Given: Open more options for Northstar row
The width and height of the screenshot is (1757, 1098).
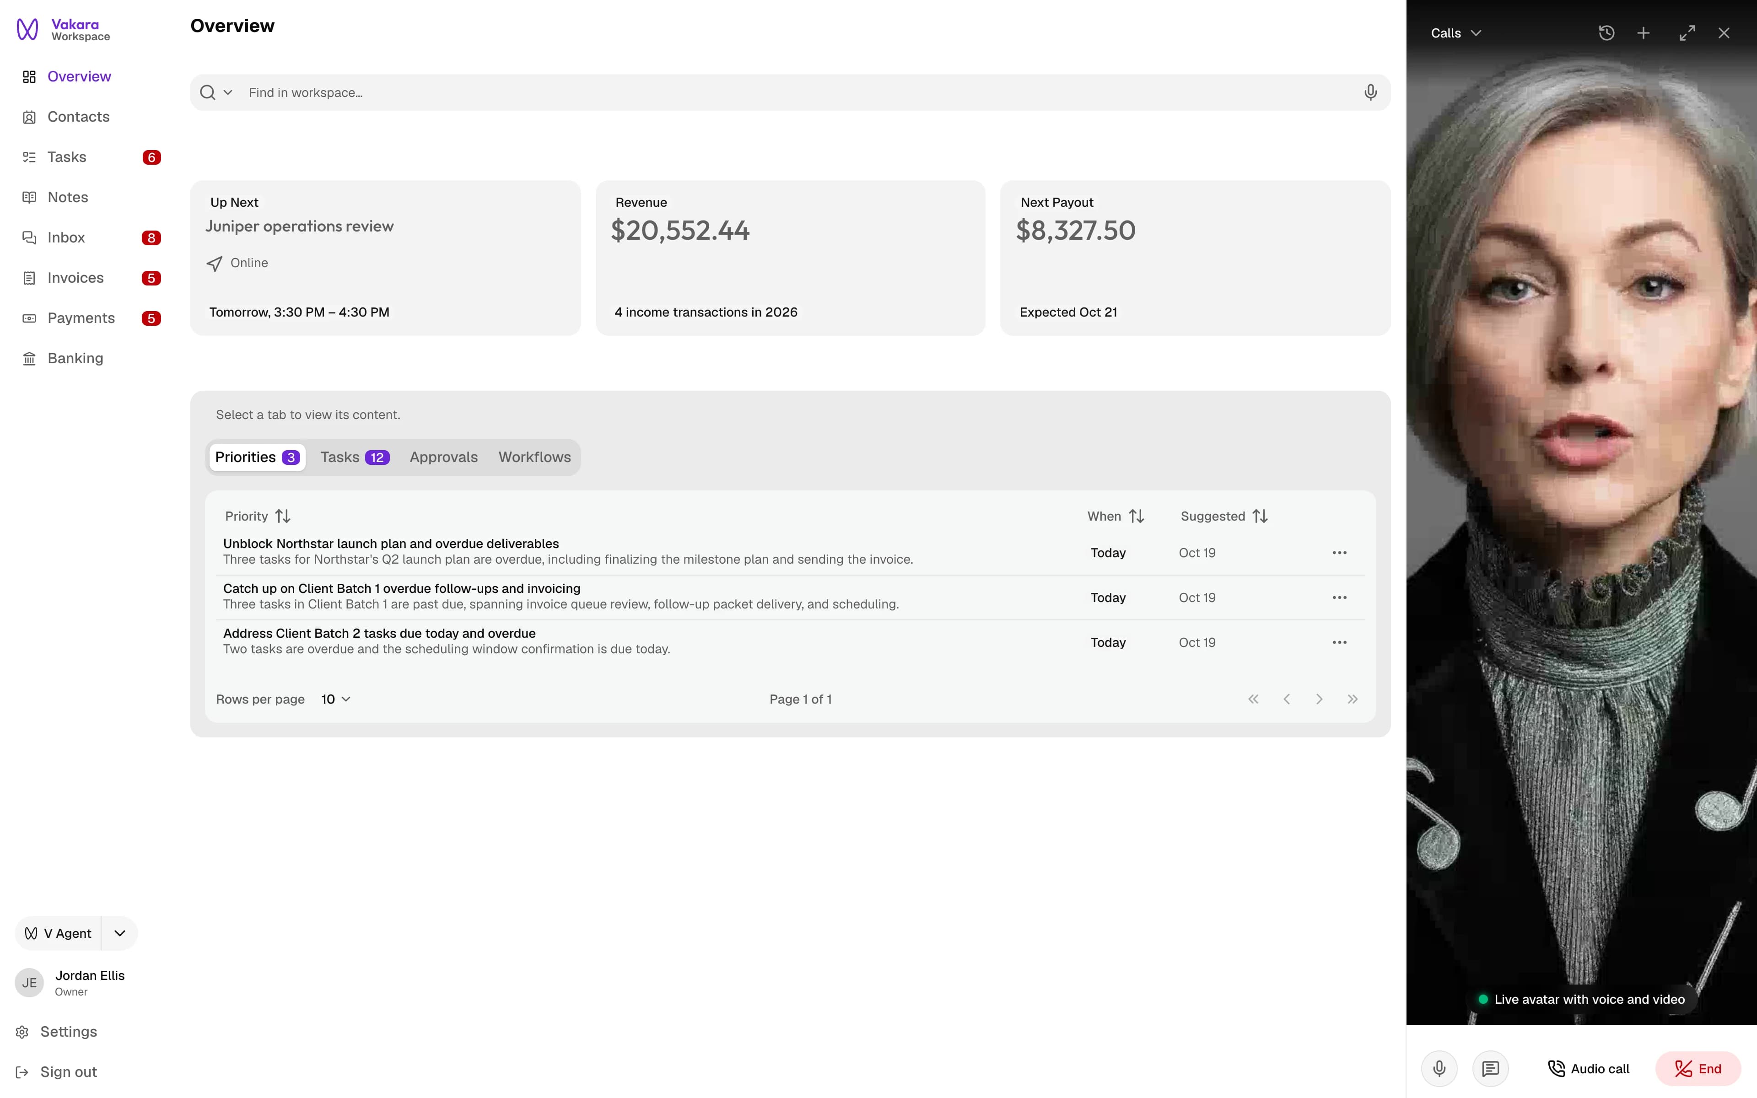Looking at the screenshot, I should (1340, 553).
